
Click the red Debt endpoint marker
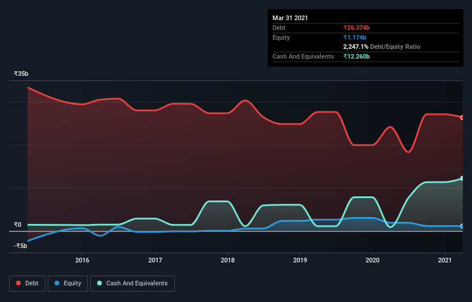462,118
